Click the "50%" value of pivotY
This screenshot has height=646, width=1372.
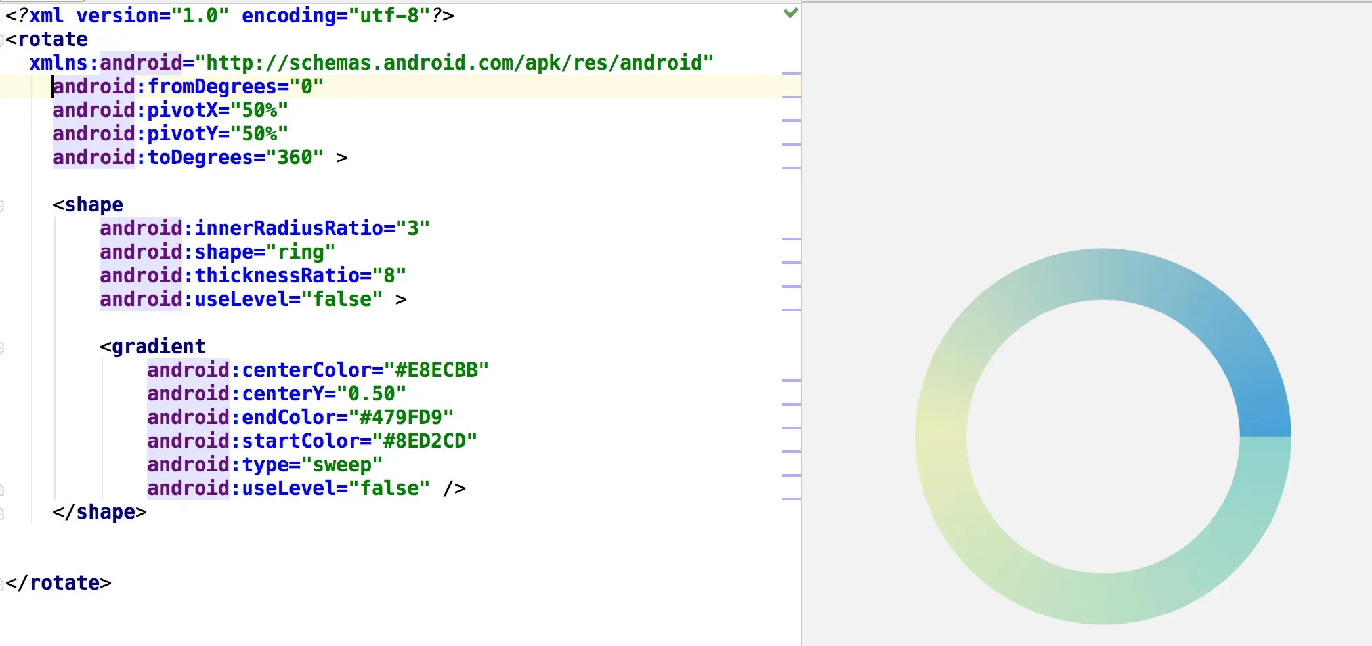259,134
